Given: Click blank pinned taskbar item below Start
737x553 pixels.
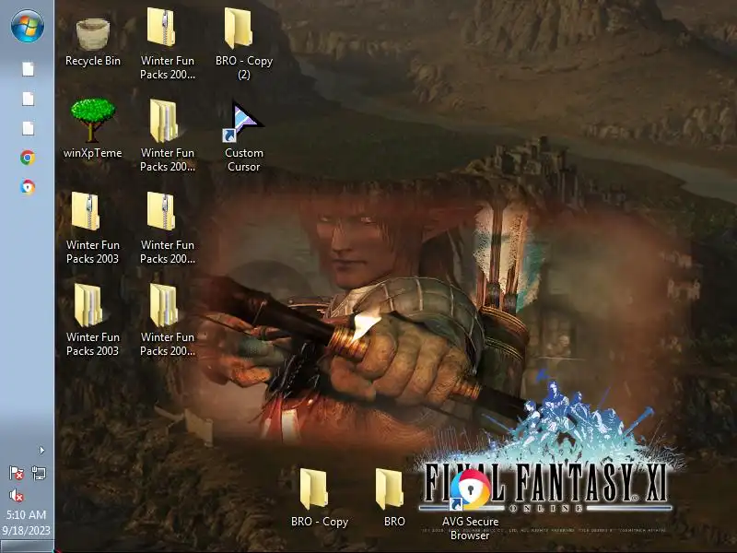Looking at the screenshot, I should point(28,68).
